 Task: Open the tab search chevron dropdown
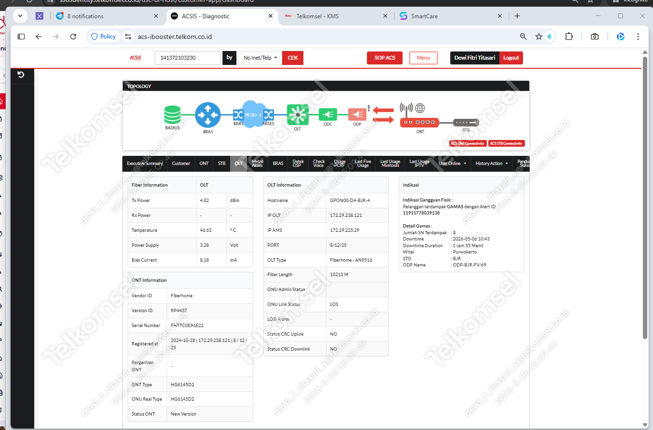tap(20, 16)
